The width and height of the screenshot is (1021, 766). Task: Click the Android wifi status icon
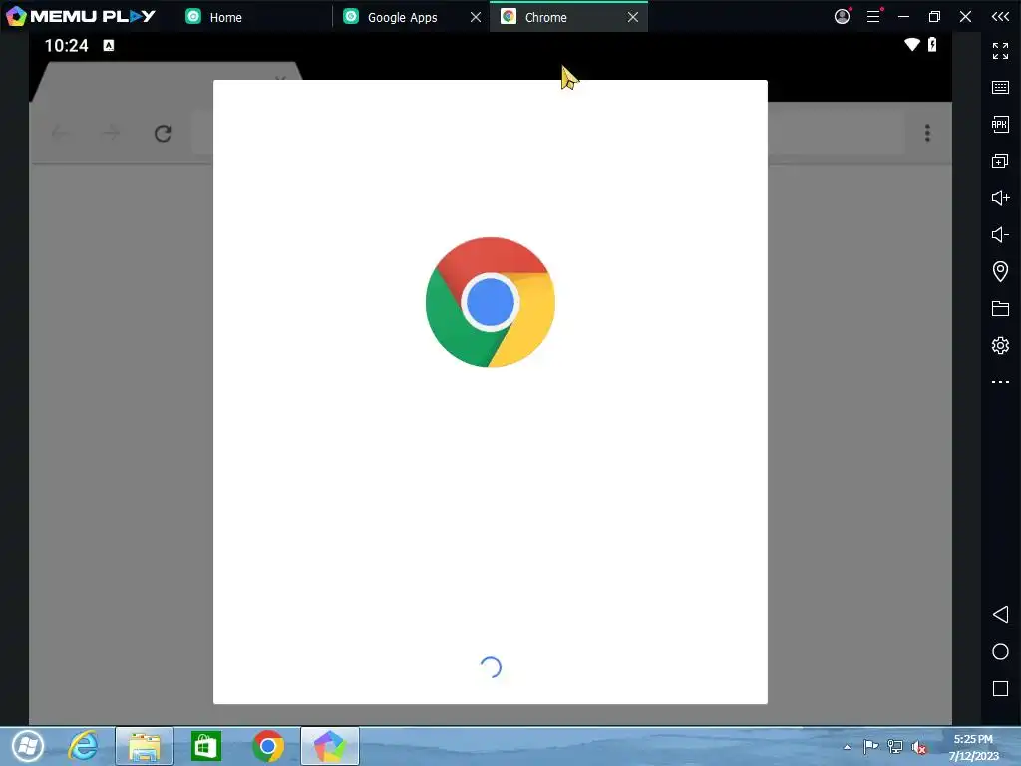point(912,44)
